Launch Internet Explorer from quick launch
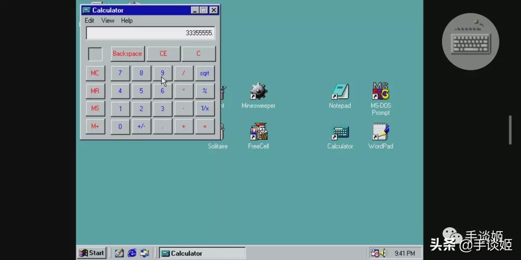The image size is (521, 260). coord(132,253)
